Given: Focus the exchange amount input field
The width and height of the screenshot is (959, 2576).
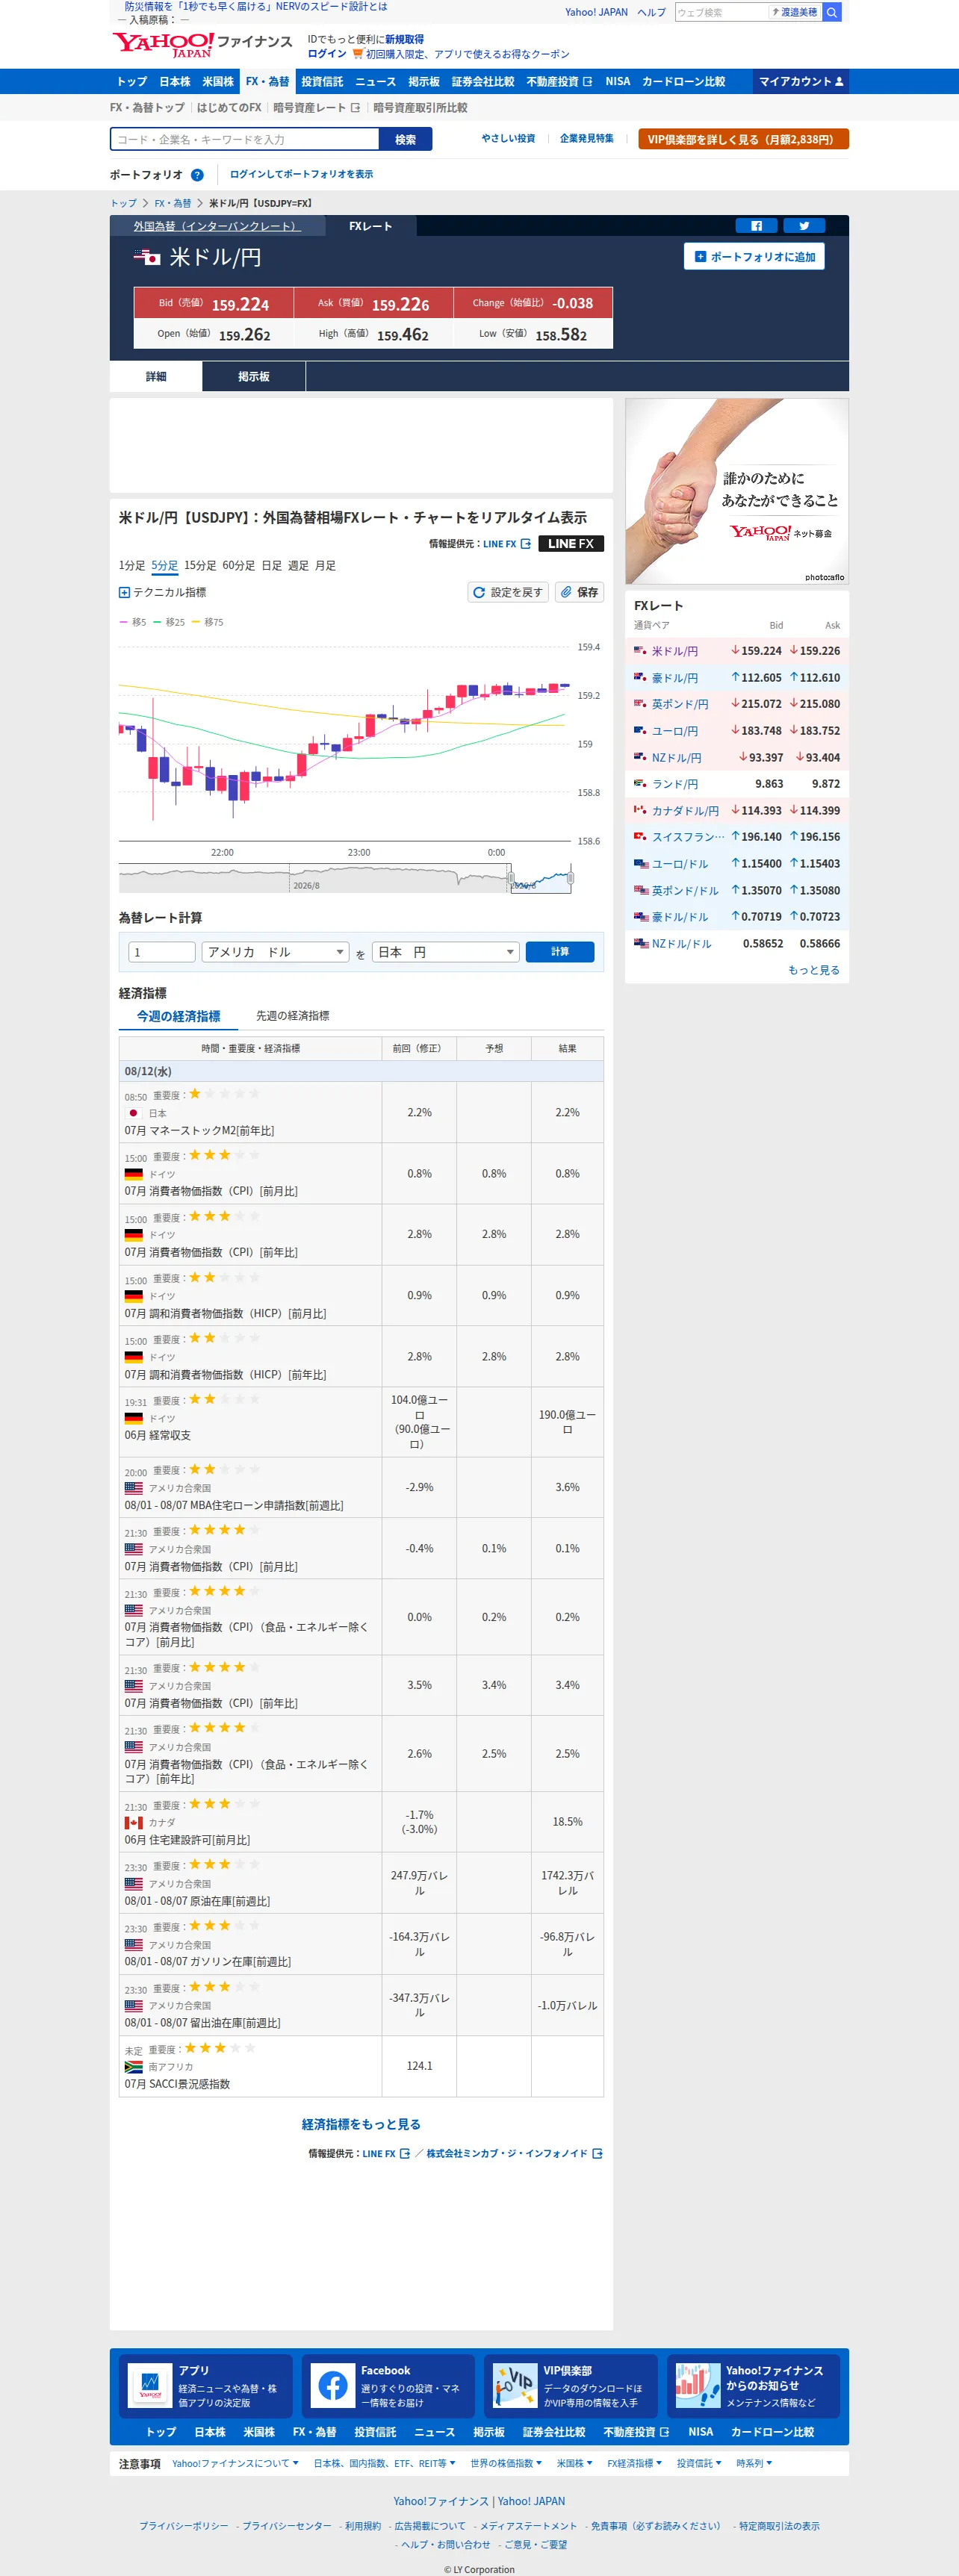Looking at the screenshot, I should (x=162, y=952).
